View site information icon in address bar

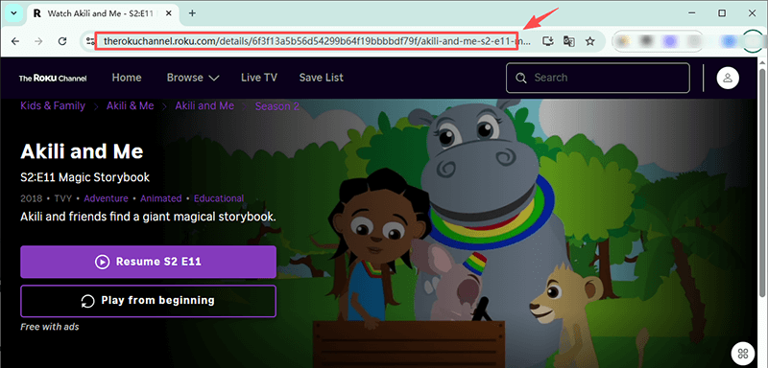click(90, 41)
